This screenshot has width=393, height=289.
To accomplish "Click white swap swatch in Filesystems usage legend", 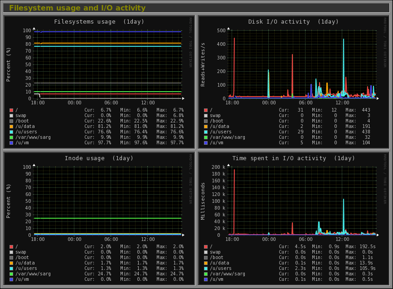I will (11, 116).
